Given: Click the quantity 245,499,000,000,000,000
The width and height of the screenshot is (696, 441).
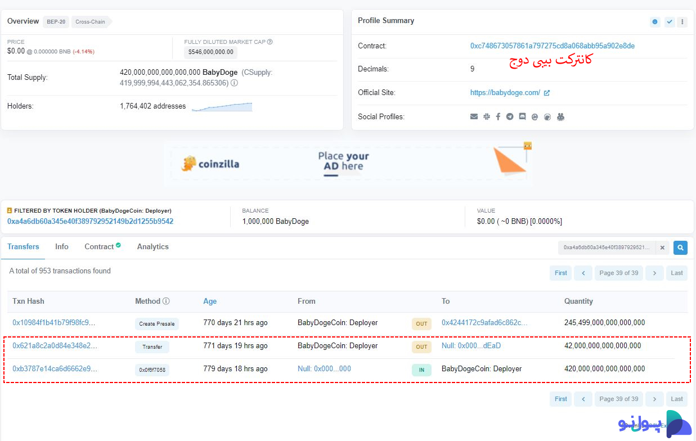Looking at the screenshot, I should 605,323.
